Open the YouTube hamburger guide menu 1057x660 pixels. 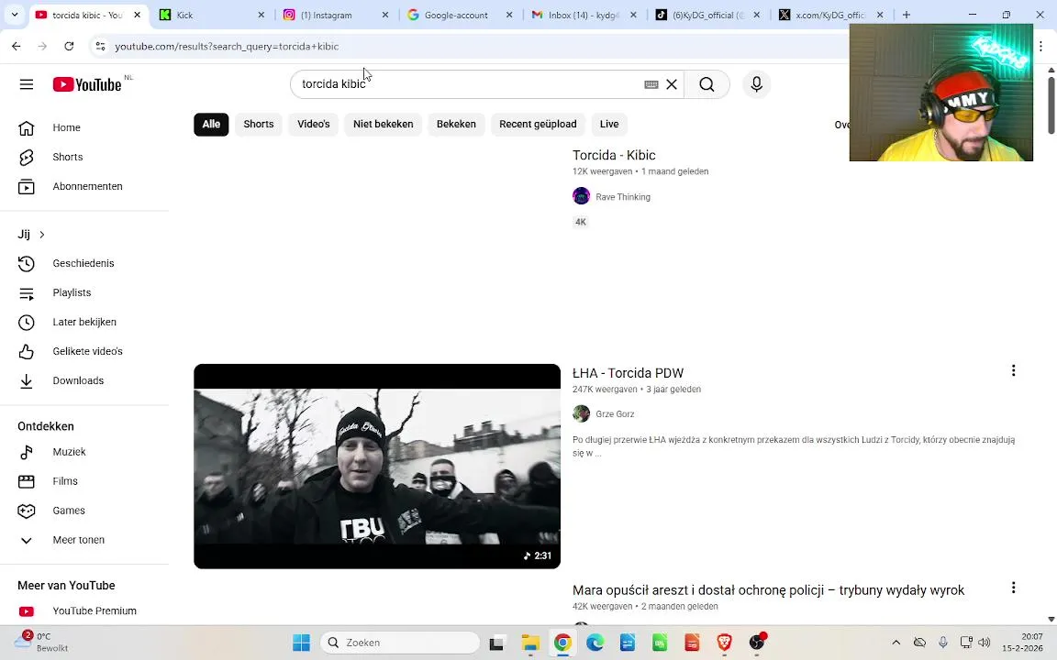pos(27,84)
